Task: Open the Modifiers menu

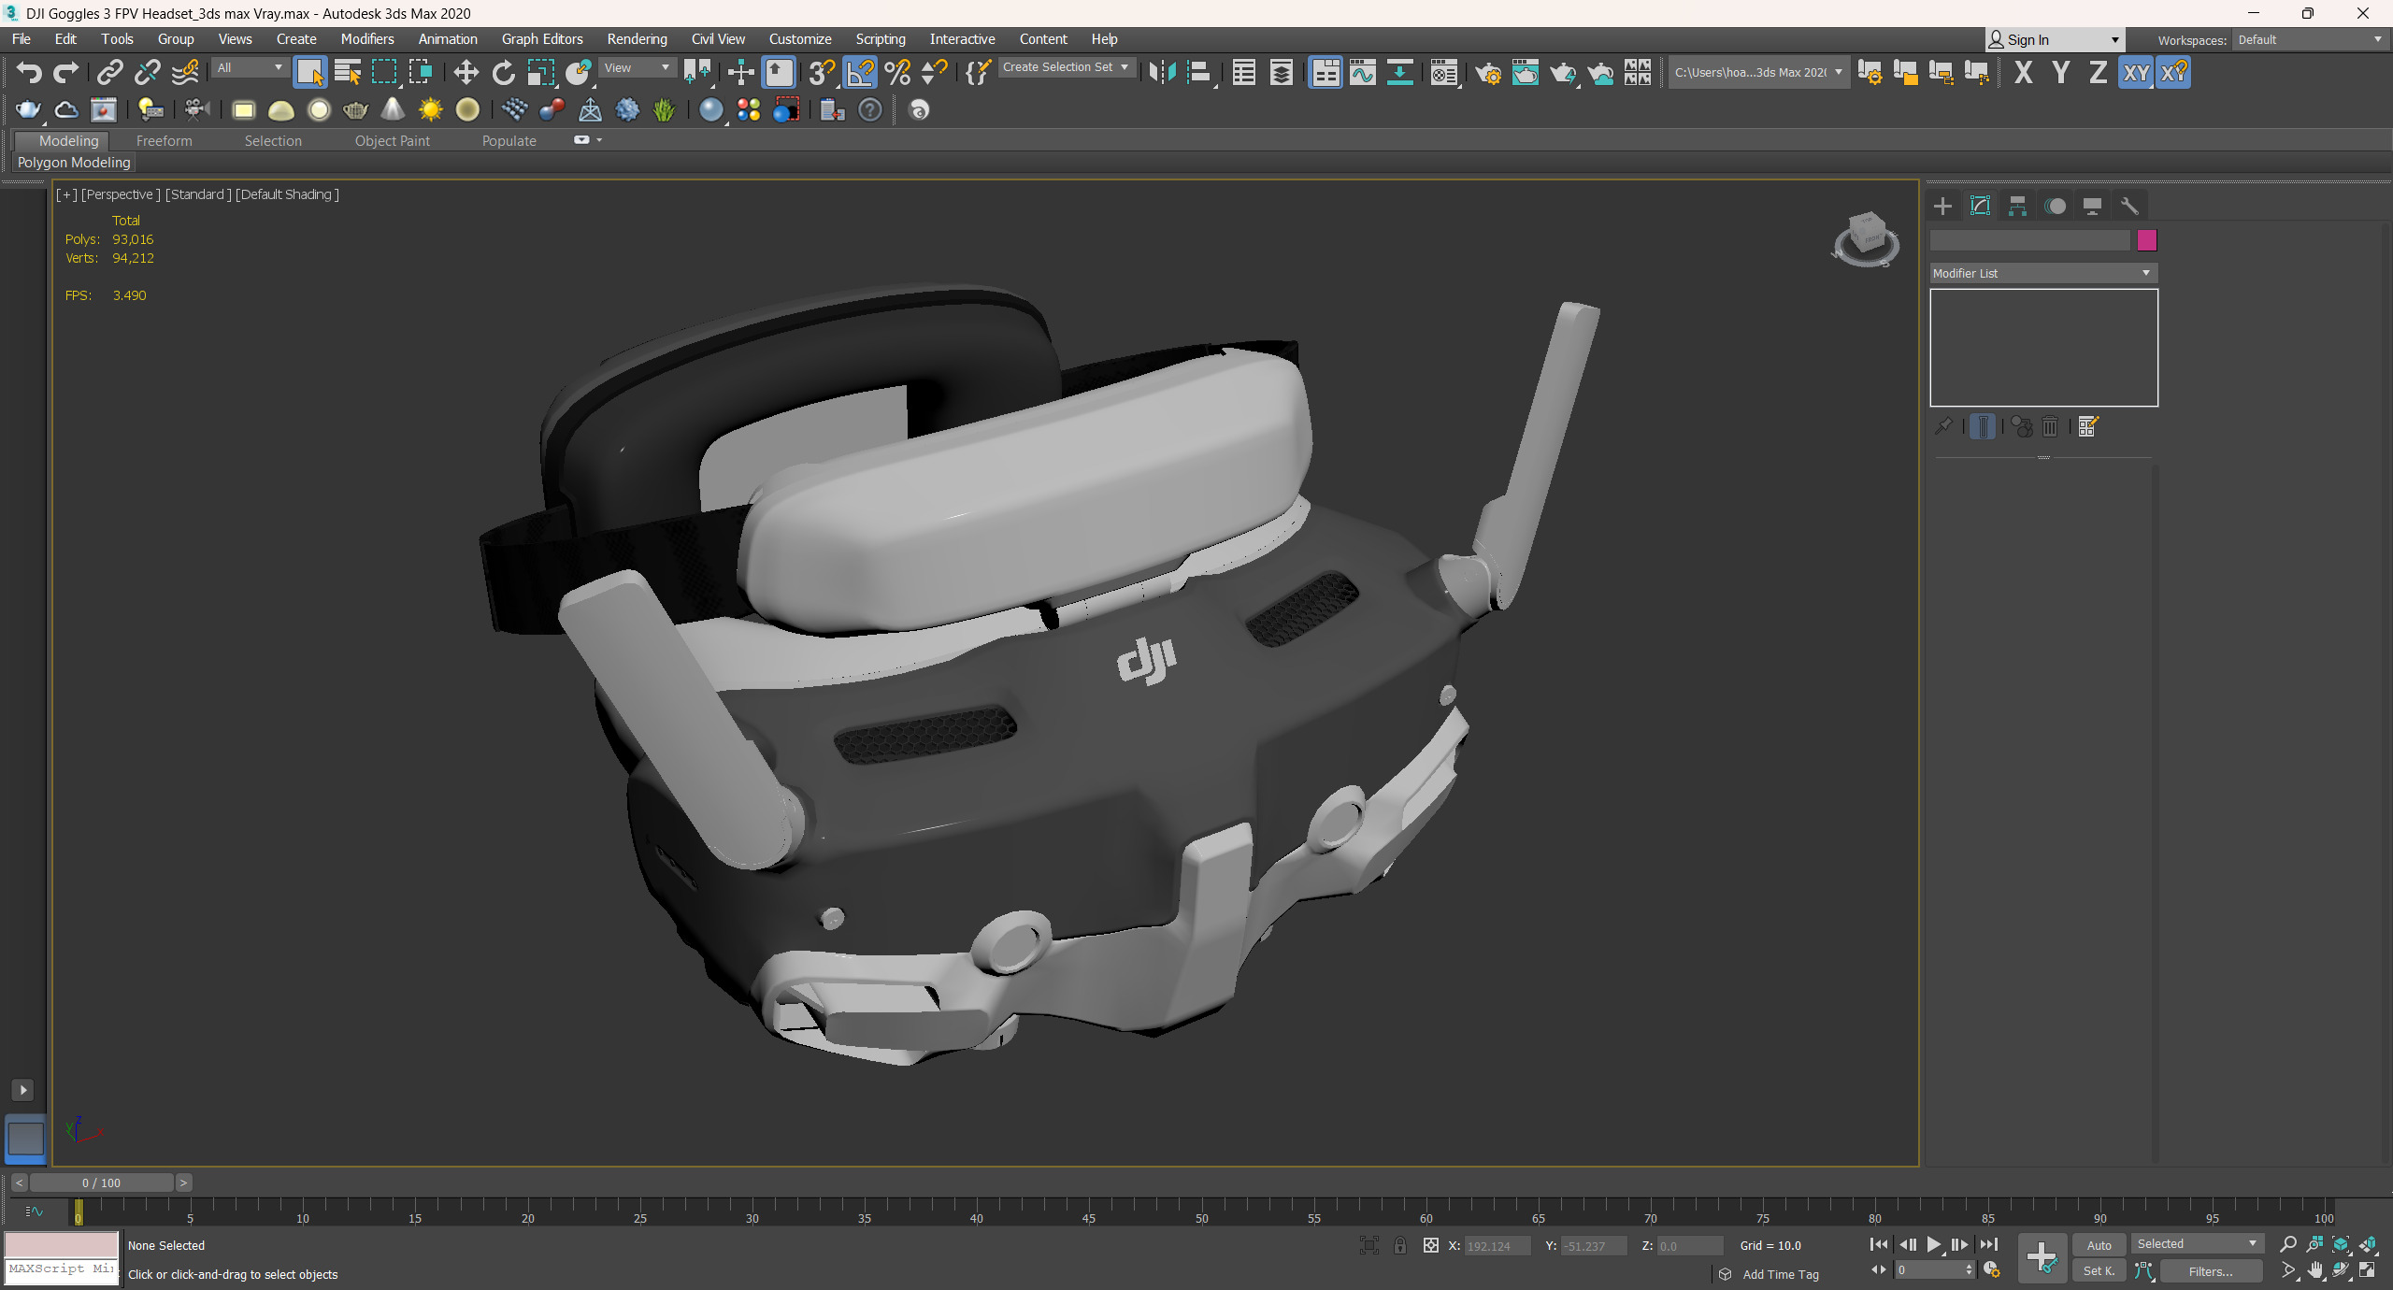Action: (366, 39)
